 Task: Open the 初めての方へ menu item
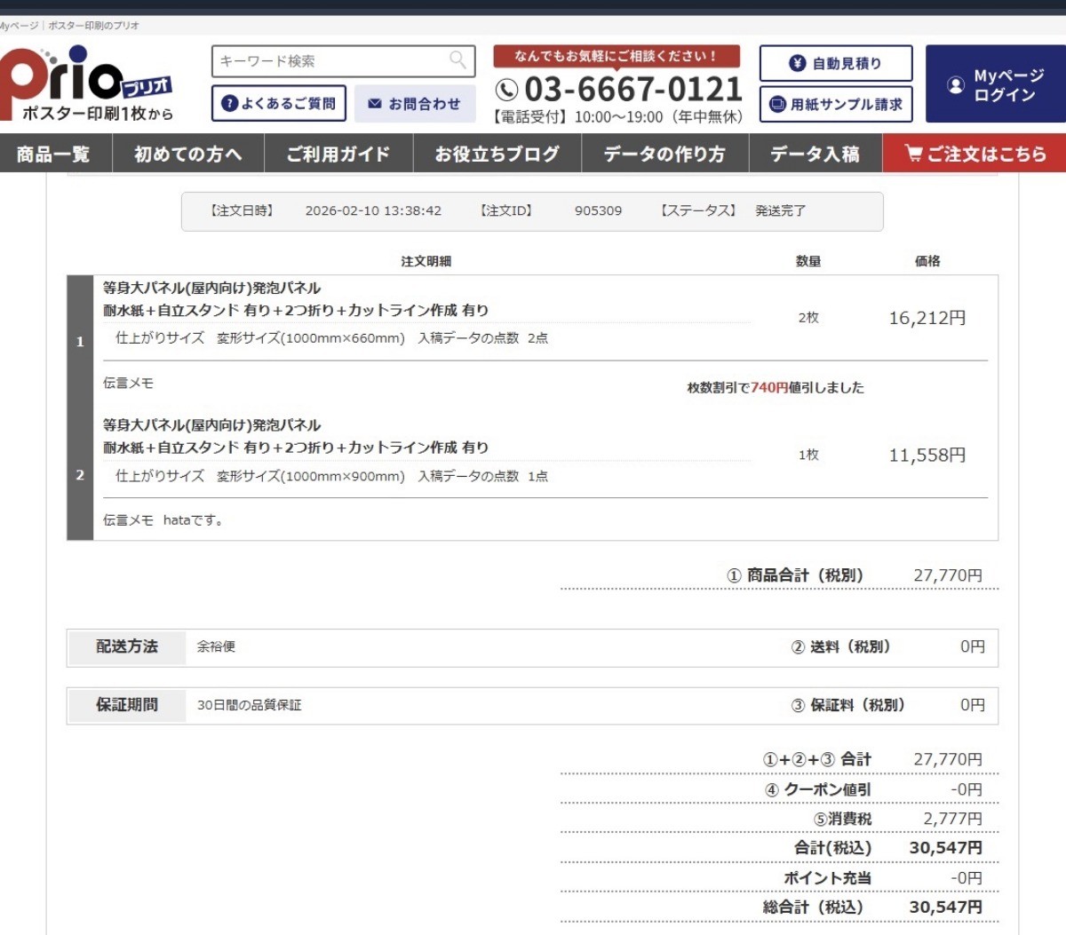point(187,154)
